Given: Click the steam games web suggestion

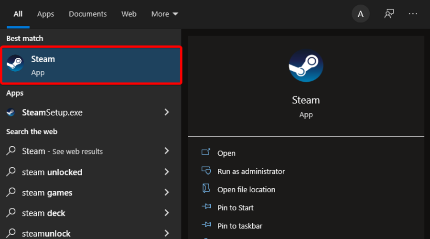Looking at the screenshot, I should tap(47, 193).
